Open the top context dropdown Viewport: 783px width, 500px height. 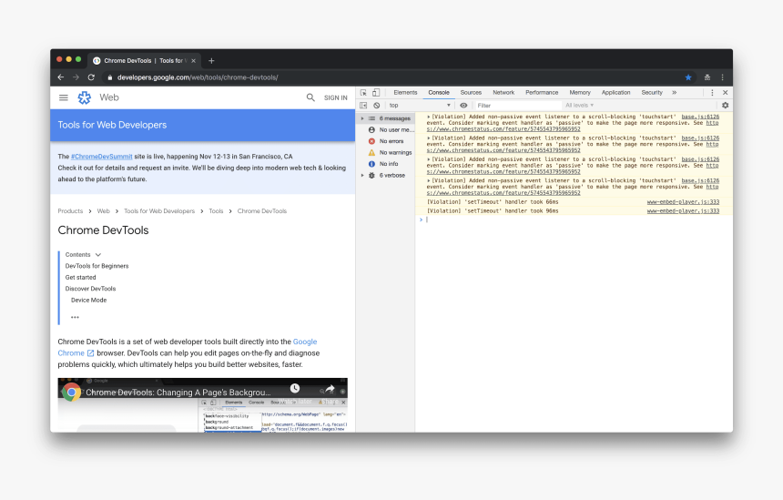(420, 106)
